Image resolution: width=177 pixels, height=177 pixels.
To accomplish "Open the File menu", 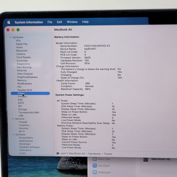I will 50,22.
